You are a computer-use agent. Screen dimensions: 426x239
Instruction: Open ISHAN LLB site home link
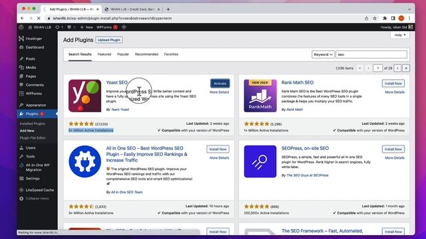click(40, 27)
